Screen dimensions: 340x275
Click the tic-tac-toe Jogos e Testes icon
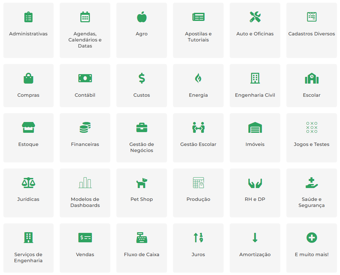coord(312,127)
